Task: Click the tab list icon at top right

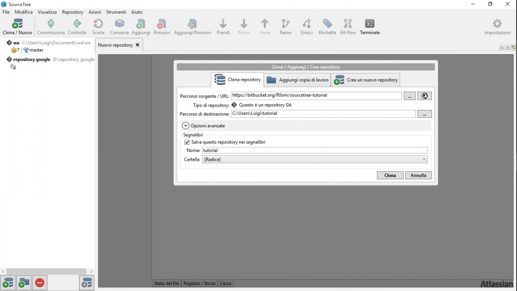Action: click(514, 47)
